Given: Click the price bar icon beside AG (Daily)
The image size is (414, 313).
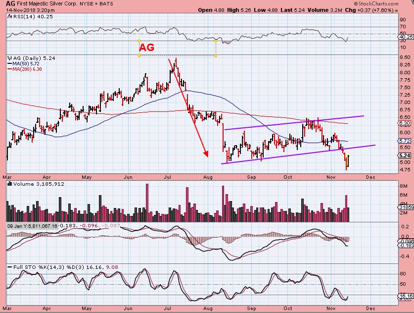Looking at the screenshot, I should point(10,58).
